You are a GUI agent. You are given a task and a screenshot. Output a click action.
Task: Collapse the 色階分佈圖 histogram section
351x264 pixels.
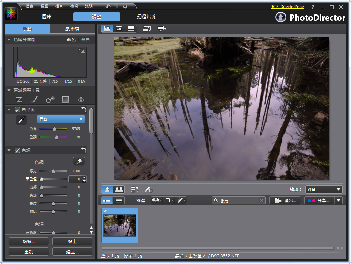(x=9, y=40)
